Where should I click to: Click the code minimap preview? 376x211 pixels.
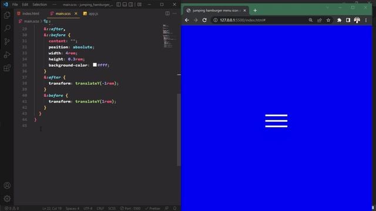coord(169,36)
